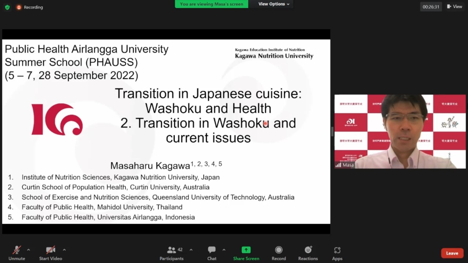Click the 'You are viewing Masa's screen' banner
Viewport: 468px width, 263px height.
(211, 4)
